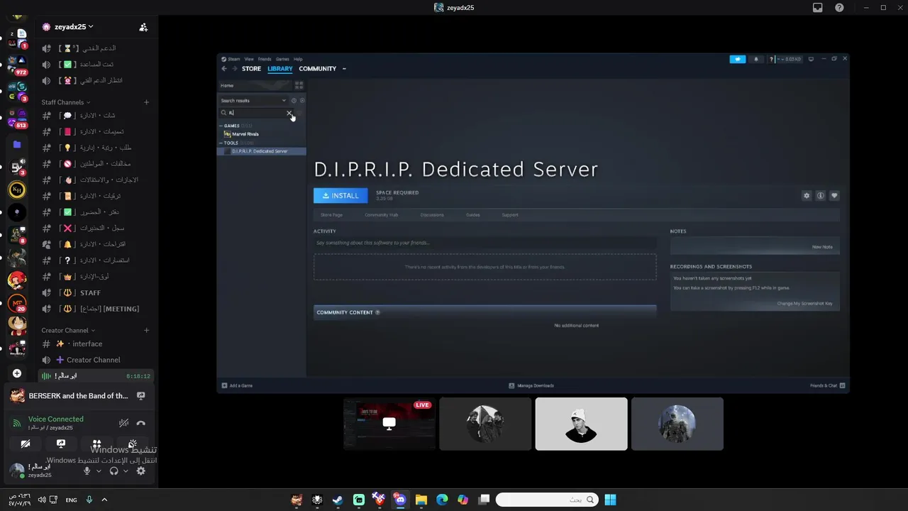The height and width of the screenshot is (511, 908).
Task: Collapse the GAMES group in streamed Steam
Action: click(x=221, y=126)
